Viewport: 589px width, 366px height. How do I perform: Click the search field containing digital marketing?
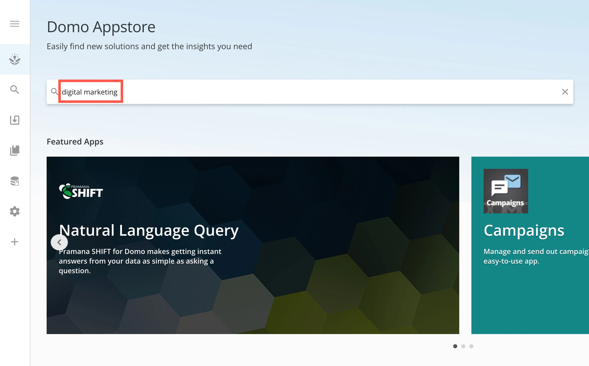click(310, 92)
